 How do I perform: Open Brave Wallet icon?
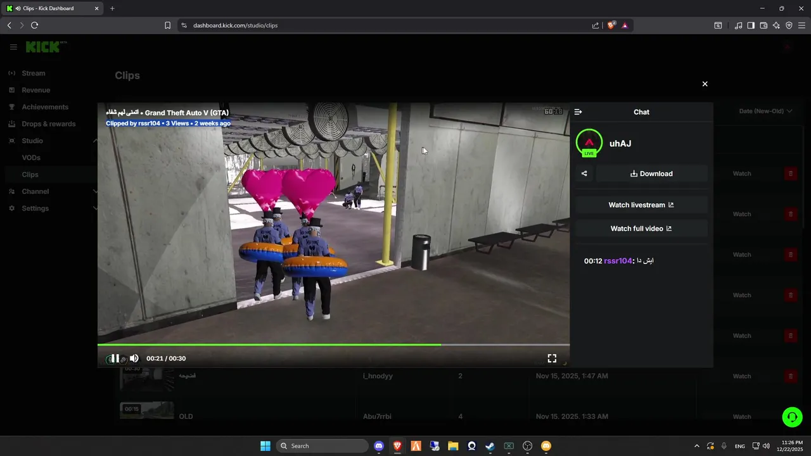point(763,25)
